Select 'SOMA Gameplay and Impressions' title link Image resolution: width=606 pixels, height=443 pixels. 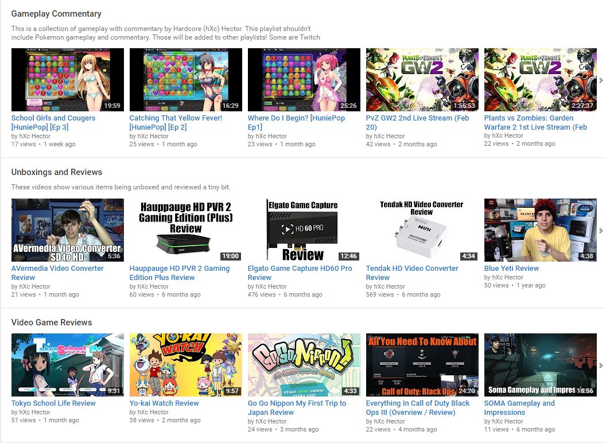[519, 408]
